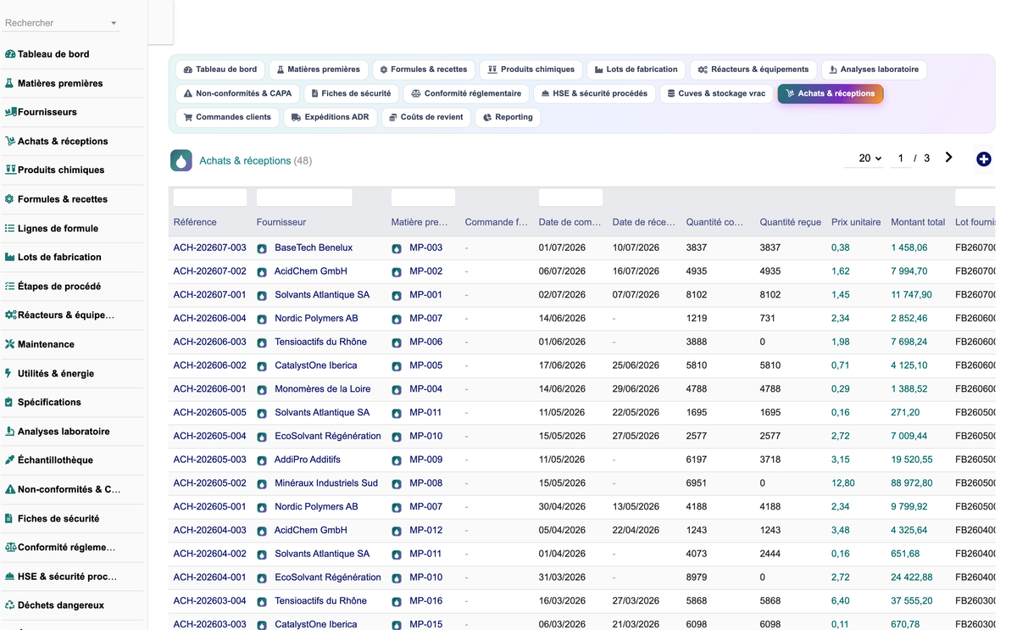Viewport: 1017px width, 630px height.
Task: Sort by the Quantité reçue column header
Action: 791,222
